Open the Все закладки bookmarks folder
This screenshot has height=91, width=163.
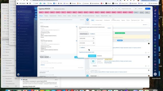pyautogui.click(x=153, y=3)
